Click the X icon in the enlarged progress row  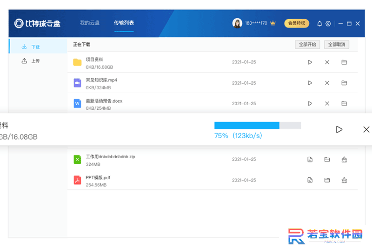coord(366,129)
